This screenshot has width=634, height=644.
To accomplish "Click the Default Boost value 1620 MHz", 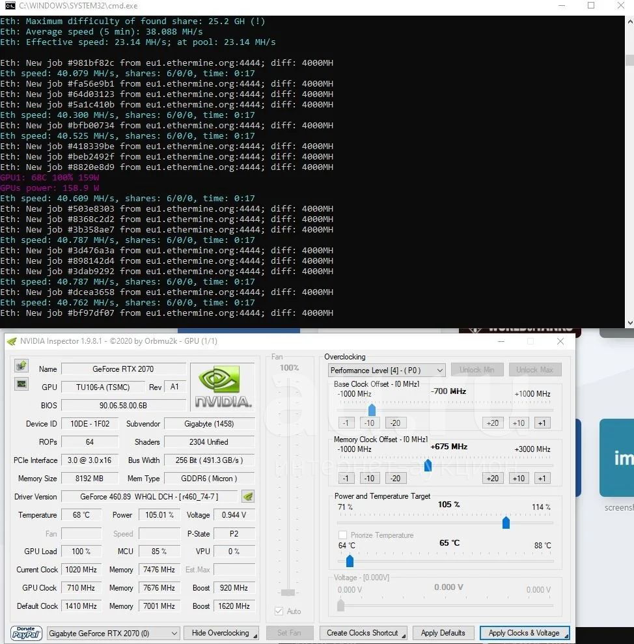I will click(234, 606).
